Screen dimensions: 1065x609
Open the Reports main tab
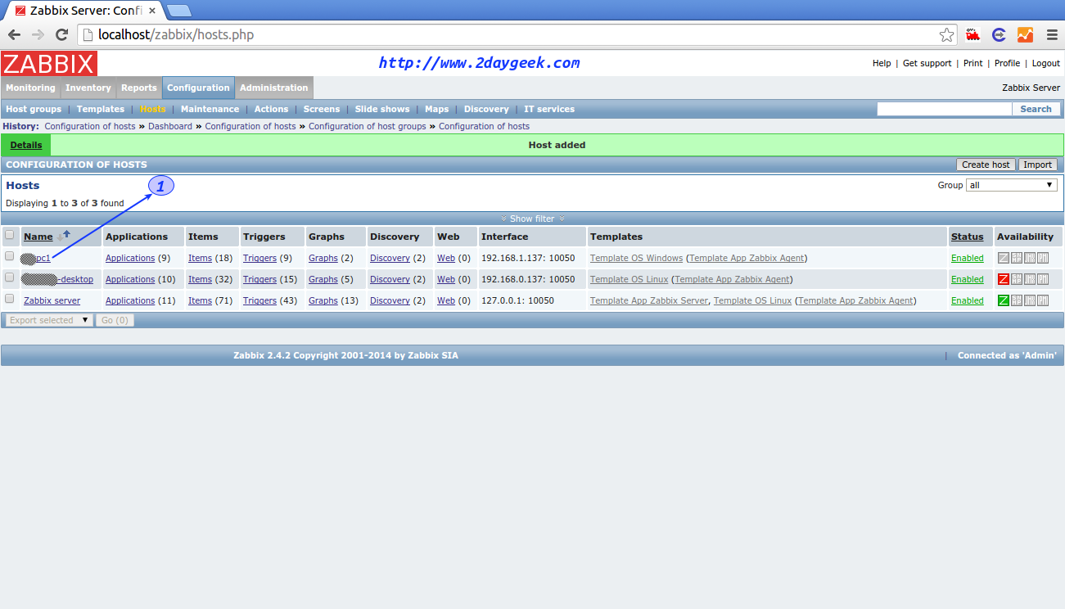[139, 88]
